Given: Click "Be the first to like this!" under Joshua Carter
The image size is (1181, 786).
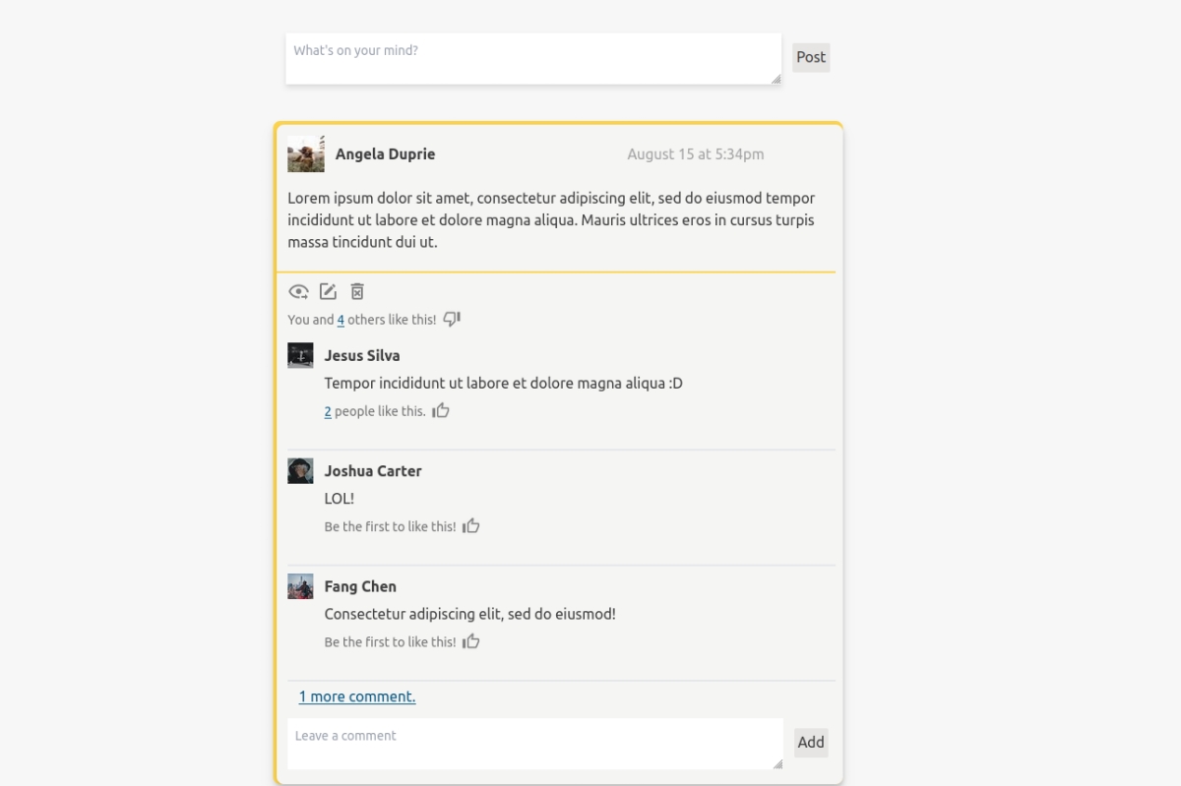Looking at the screenshot, I should click(390, 526).
